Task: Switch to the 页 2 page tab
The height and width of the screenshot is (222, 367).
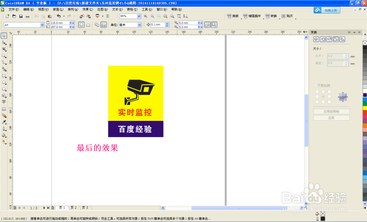Action: tap(73, 207)
